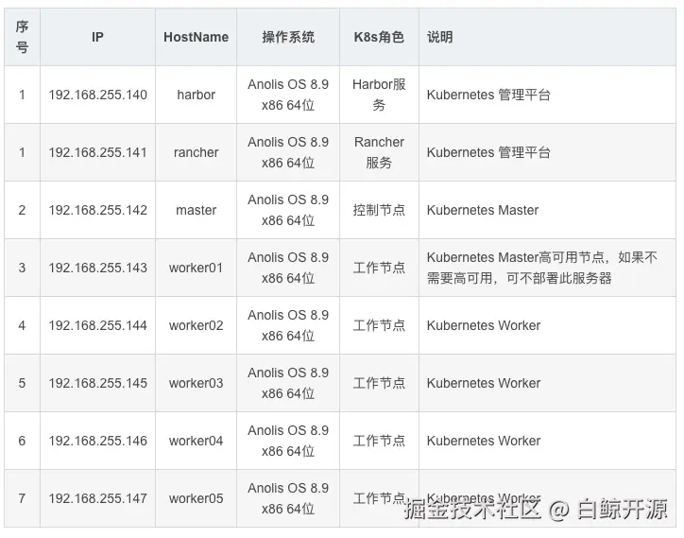684x538 pixels.
Task: Click the worker02 hostname cell
Action: 196,325
